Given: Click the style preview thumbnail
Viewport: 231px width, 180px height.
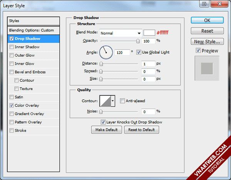Looking at the screenshot, I should click(207, 68).
